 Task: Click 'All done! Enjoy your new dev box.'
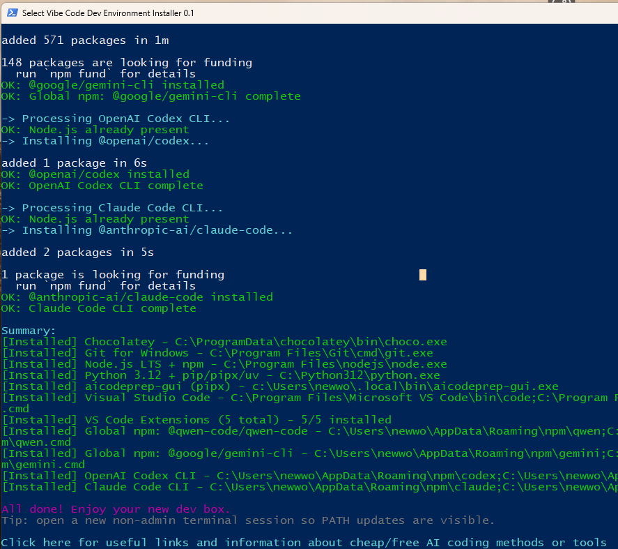116,509
